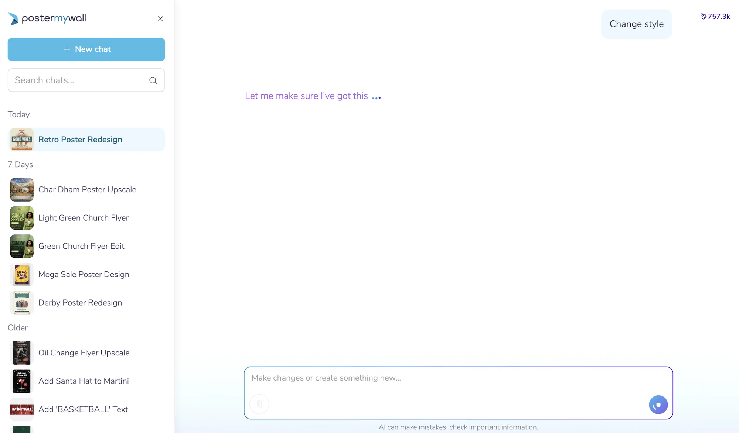This screenshot has width=739, height=433.
Task: Focus the Make changes prompt box
Action: 458,393
